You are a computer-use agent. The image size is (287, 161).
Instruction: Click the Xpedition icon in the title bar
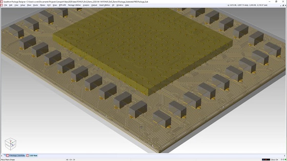coord(2,1)
